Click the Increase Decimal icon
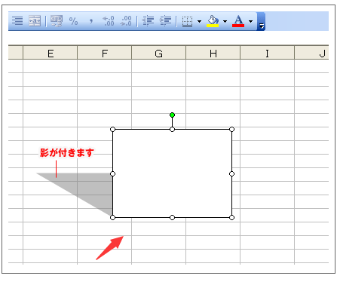Screen dimensions: 337x282 tap(109, 21)
